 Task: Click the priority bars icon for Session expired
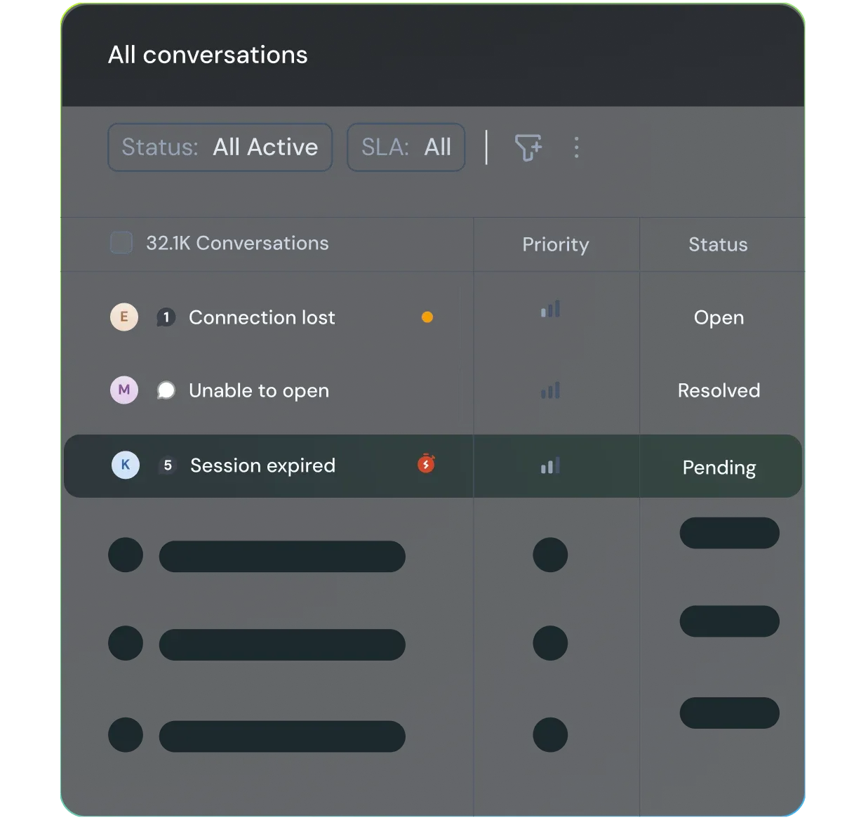[550, 466]
